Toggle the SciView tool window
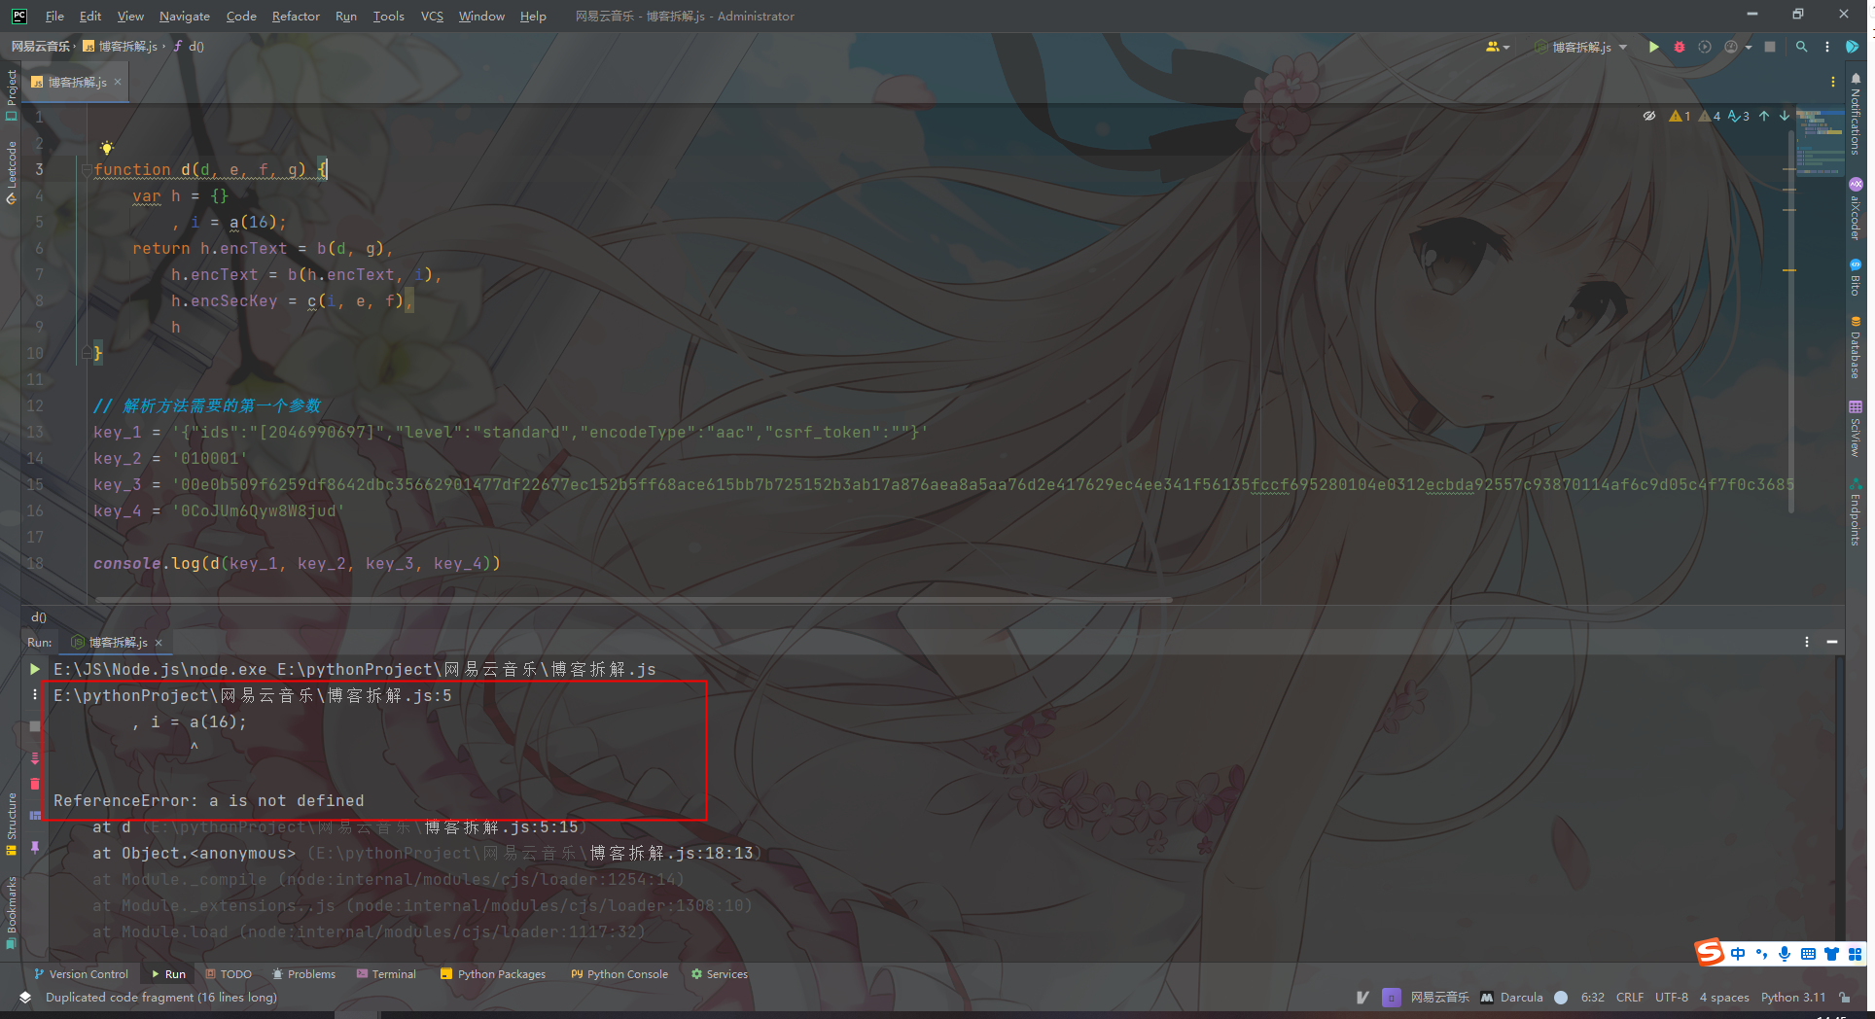The width and height of the screenshot is (1875, 1019). click(1856, 429)
